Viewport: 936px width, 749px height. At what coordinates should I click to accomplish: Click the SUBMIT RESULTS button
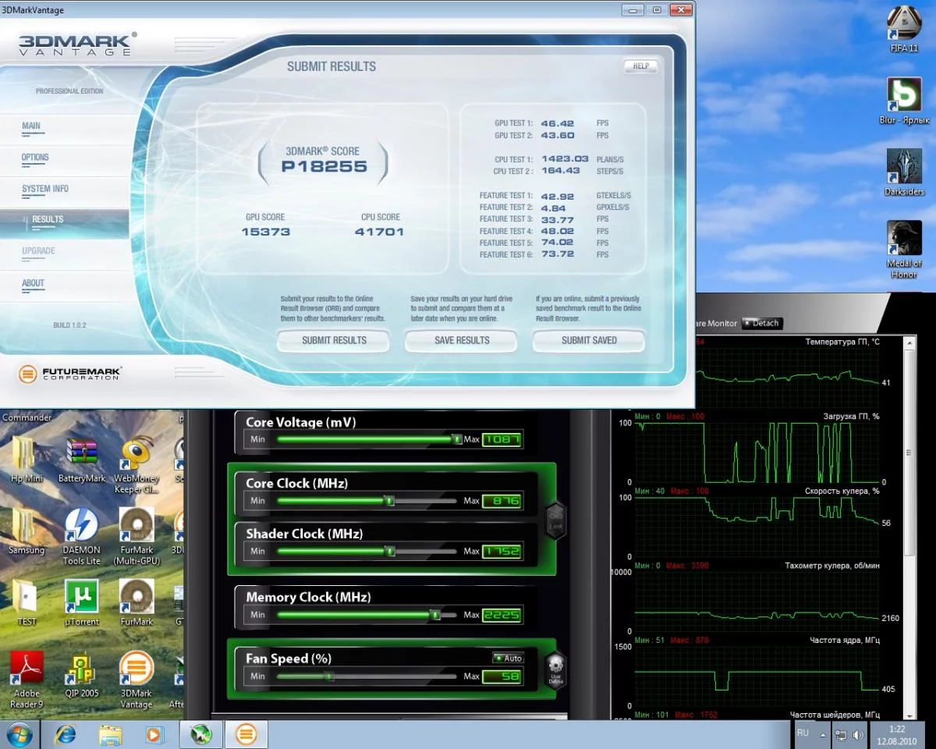[334, 340]
